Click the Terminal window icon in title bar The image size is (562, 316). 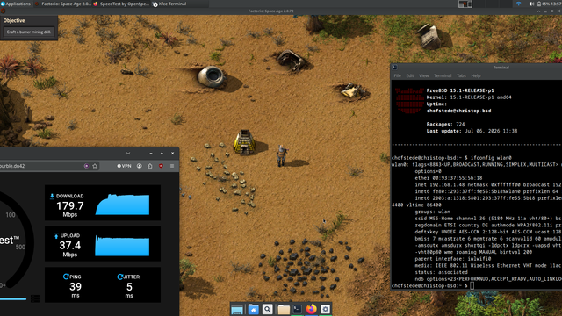(394, 67)
